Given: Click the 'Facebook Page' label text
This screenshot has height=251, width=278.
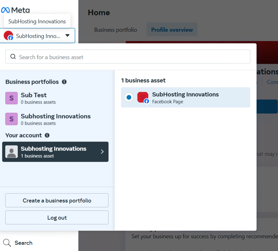Looking at the screenshot, I should tap(168, 102).
